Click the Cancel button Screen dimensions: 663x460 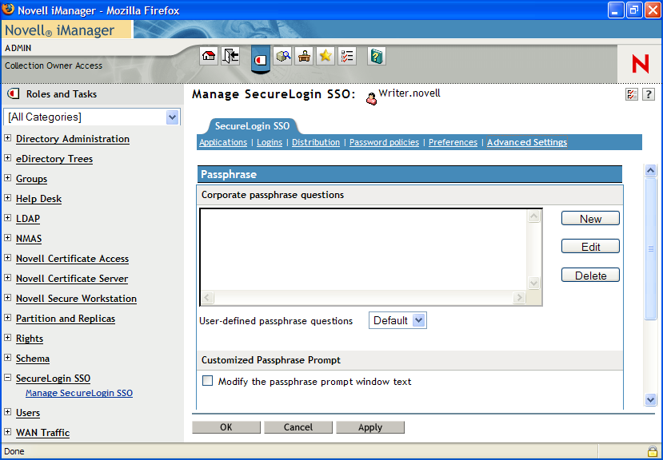(298, 427)
